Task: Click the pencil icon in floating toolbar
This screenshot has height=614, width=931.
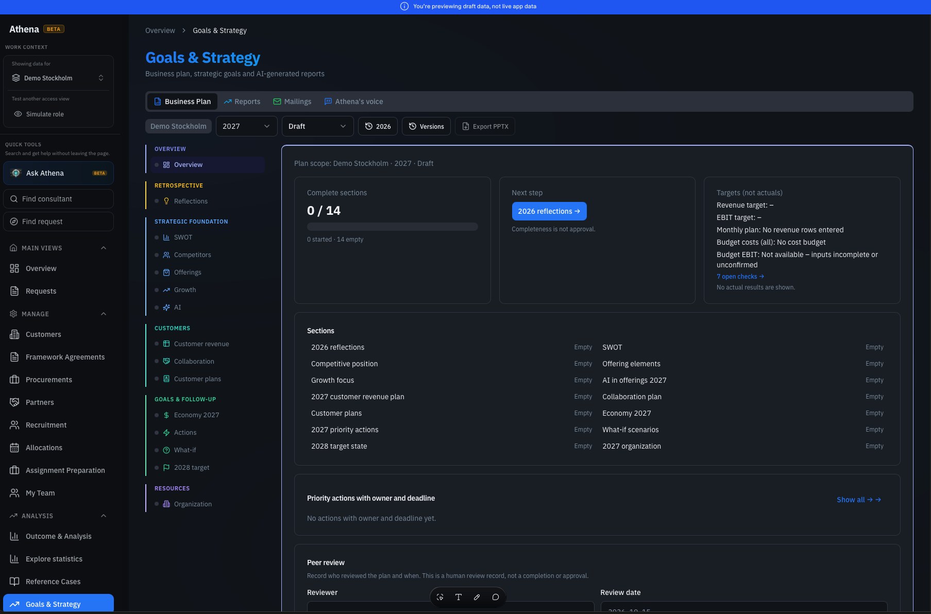Action: click(477, 597)
